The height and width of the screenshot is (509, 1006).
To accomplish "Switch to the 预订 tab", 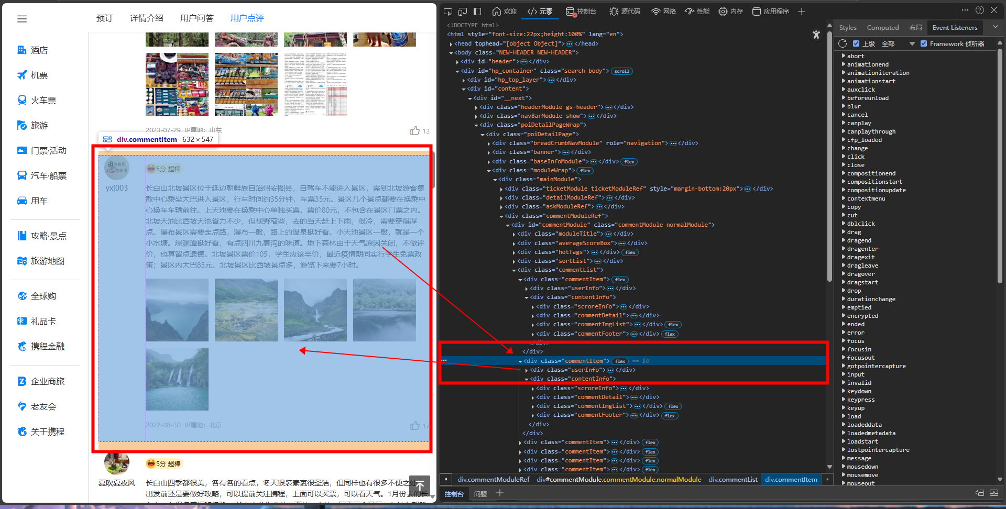I will point(105,18).
